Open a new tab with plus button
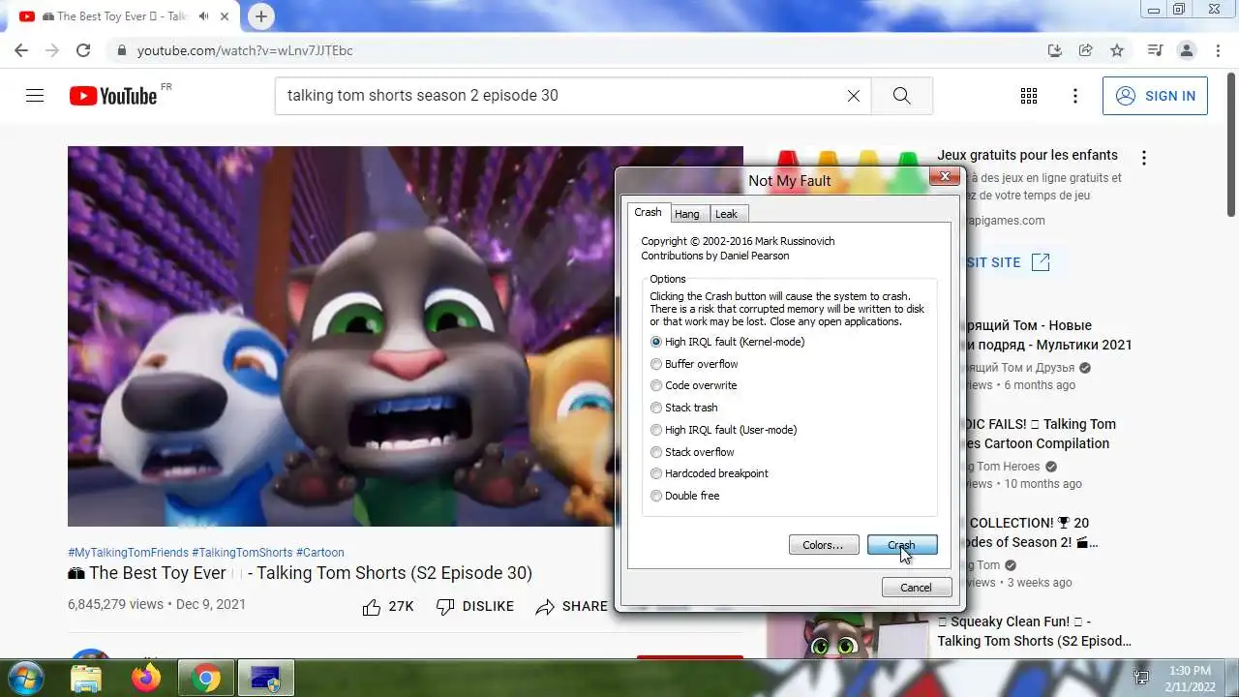 (x=261, y=16)
